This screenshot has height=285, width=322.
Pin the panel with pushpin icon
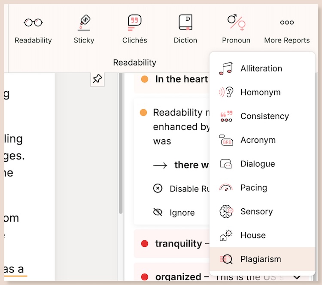click(97, 79)
